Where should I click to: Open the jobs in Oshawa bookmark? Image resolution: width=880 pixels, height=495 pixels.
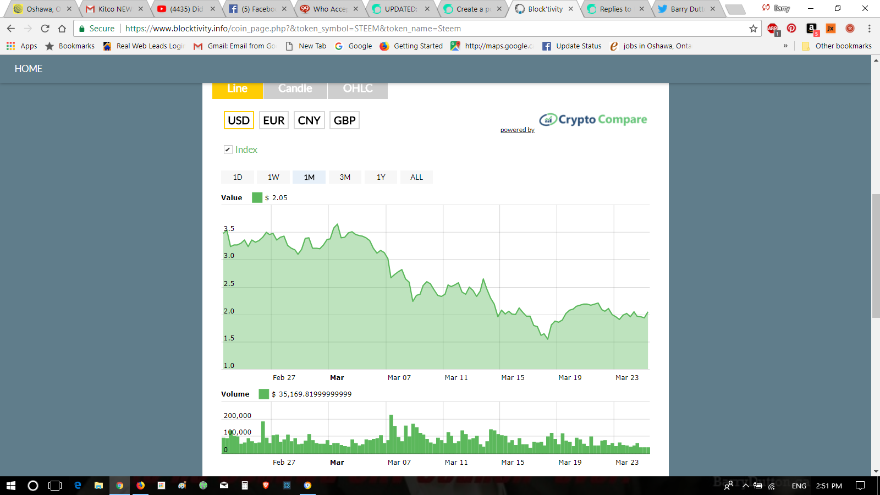[651, 46]
